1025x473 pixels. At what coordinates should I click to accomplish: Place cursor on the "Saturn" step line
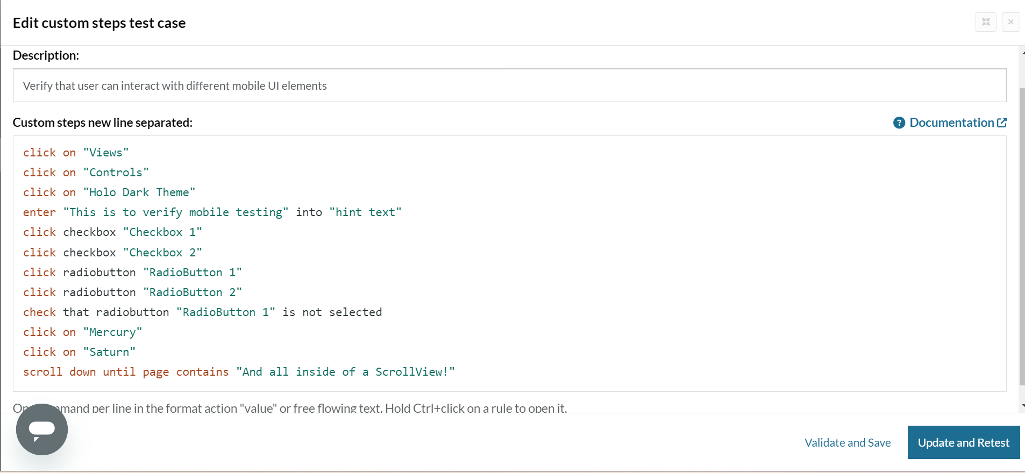(x=79, y=352)
